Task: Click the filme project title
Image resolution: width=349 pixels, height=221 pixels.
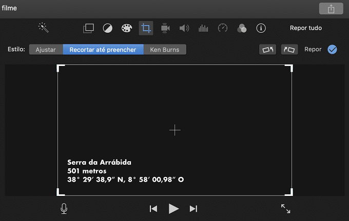Action: 9,8
